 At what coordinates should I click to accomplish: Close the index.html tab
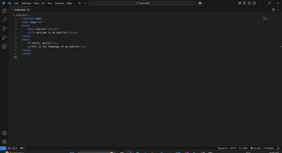pos(28,10)
